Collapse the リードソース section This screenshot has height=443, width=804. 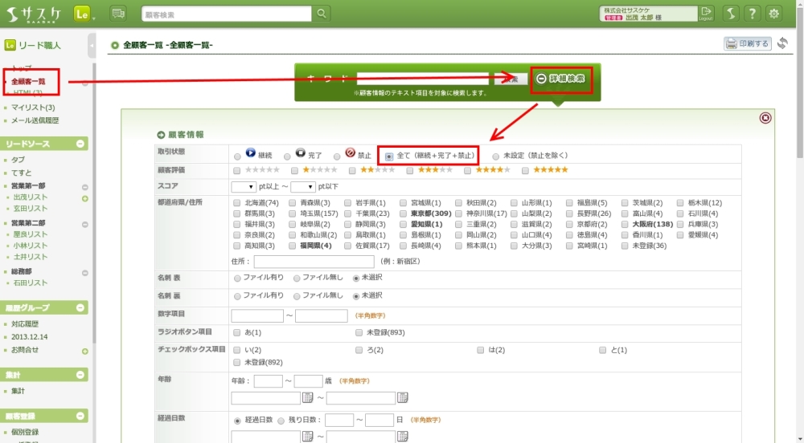(80, 144)
